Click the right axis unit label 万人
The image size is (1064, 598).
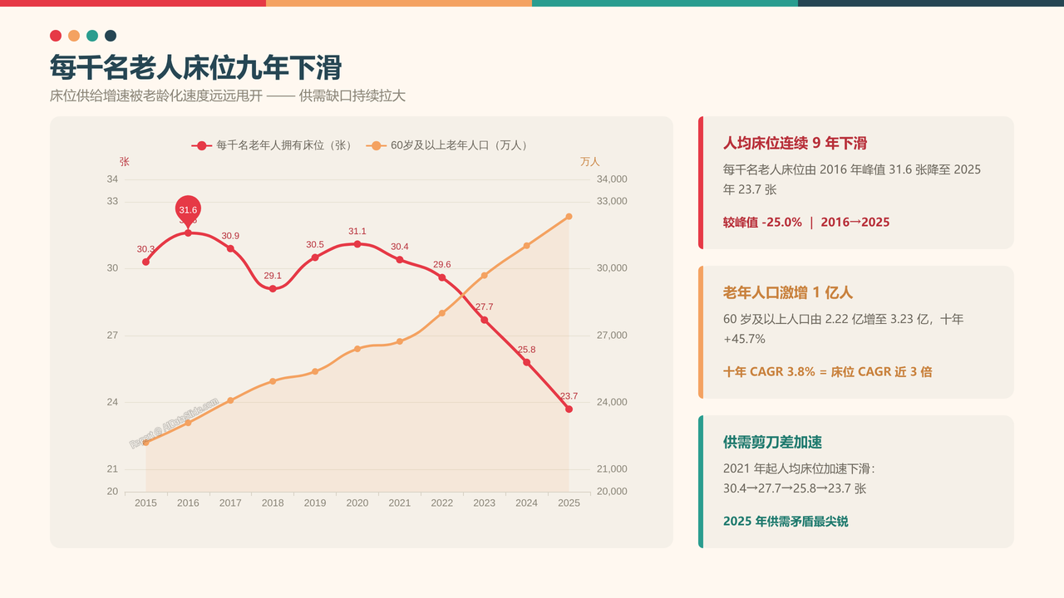tap(590, 161)
